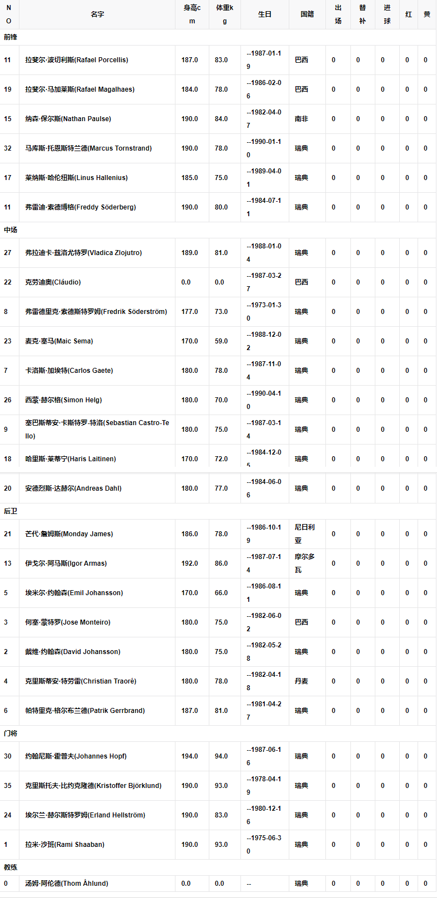Click the 194.0 height value
The width and height of the screenshot is (437, 898).
189,756
